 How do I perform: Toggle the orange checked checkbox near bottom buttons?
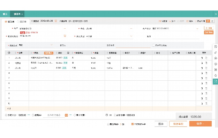click(x=132, y=124)
